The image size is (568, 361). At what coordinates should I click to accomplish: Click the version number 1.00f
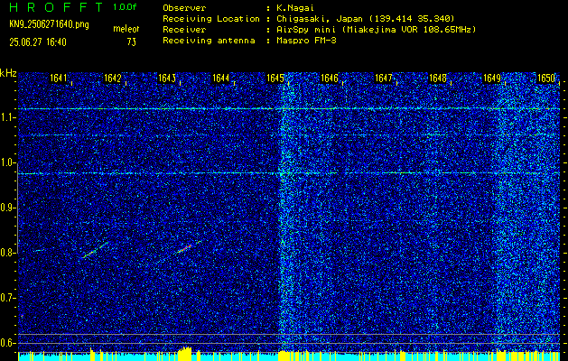[125, 7]
